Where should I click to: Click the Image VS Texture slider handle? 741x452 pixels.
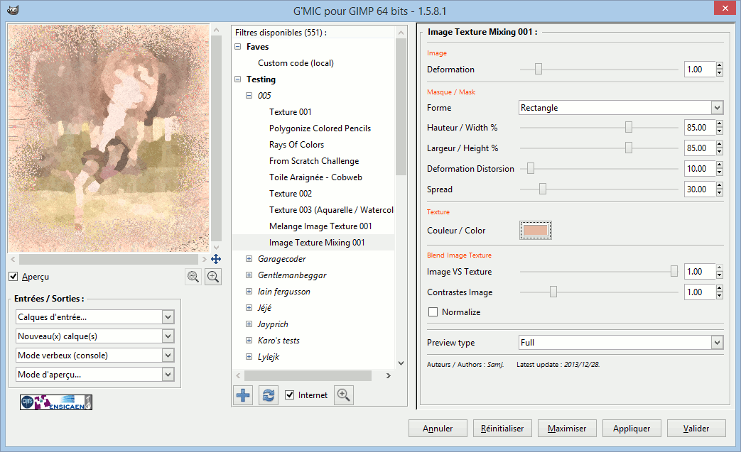(674, 271)
